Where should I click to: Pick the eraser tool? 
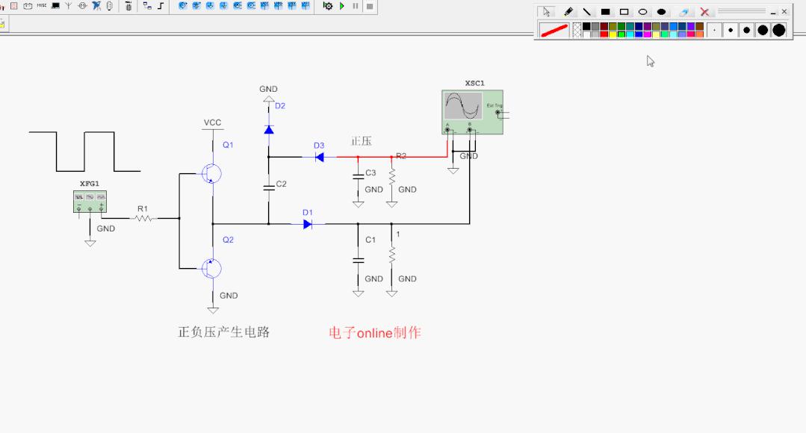click(x=684, y=12)
